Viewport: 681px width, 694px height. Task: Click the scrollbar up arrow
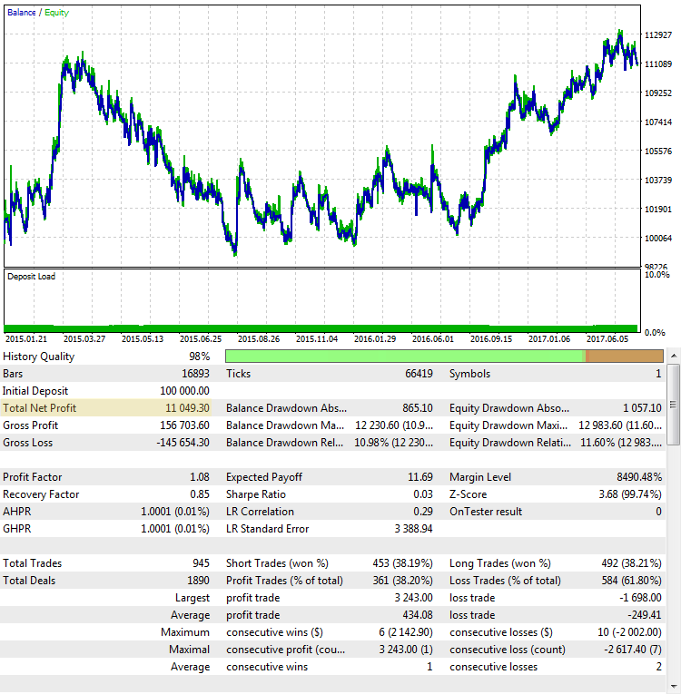point(674,356)
